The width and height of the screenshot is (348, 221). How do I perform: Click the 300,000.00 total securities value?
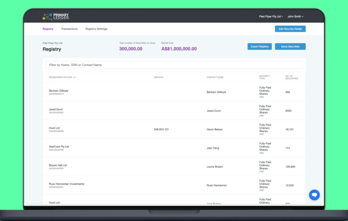(131, 49)
